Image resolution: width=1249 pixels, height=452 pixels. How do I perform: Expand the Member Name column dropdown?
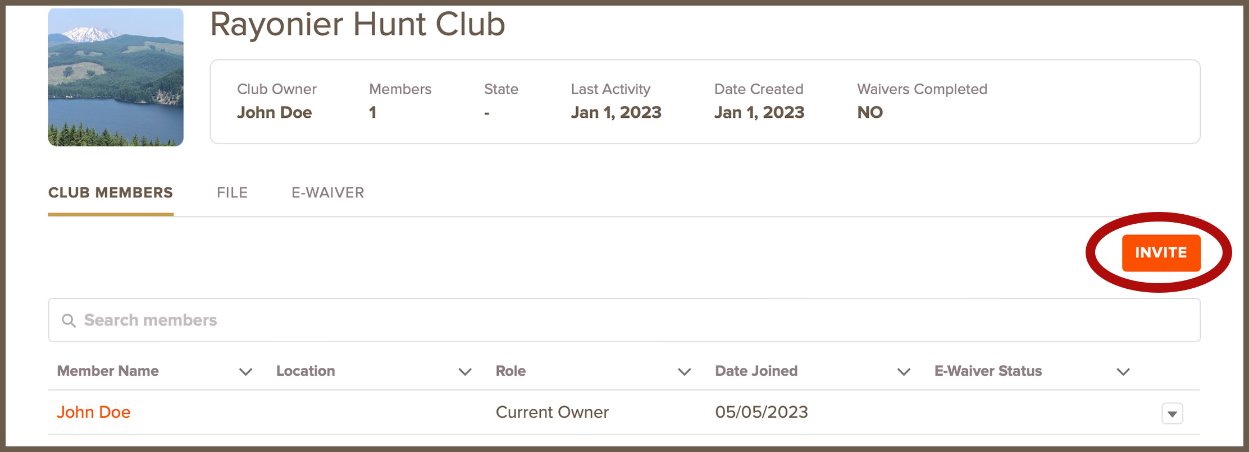245,371
